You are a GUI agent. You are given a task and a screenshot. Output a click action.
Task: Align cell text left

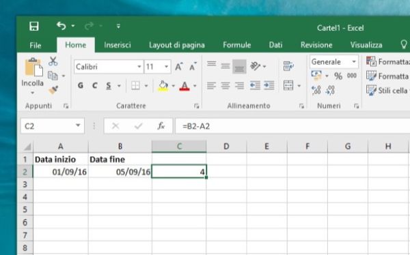tap(212, 85)
